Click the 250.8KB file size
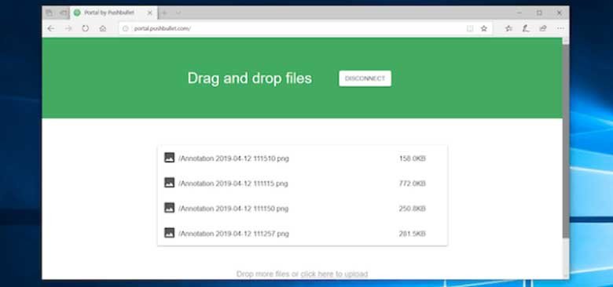The image size is (613, 287). pos(412,209)
